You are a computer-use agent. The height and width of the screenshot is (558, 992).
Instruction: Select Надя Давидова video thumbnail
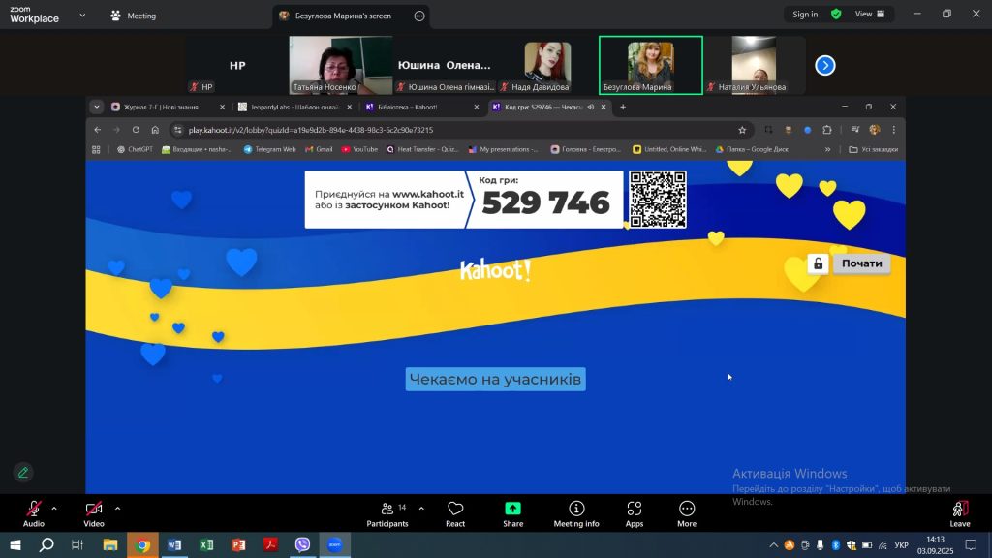[547, 65]
